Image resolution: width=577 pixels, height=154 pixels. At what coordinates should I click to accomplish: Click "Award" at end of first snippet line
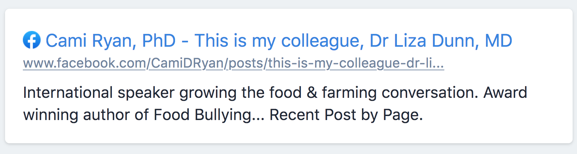point(505,93)
